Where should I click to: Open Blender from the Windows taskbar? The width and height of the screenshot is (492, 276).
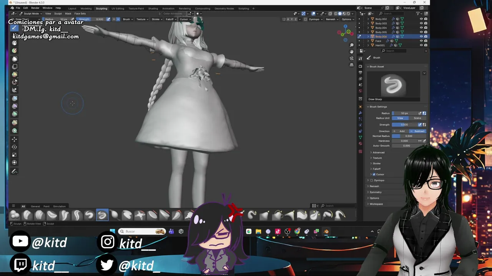coord(326,232)
